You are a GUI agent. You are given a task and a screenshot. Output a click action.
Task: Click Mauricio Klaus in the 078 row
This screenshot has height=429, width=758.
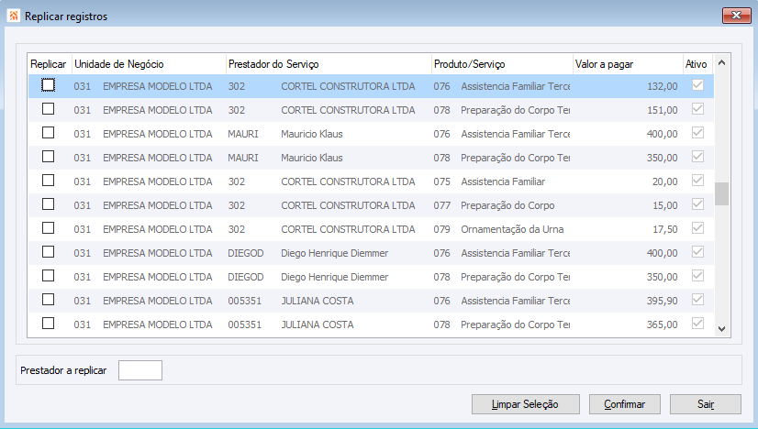[312, 158]
